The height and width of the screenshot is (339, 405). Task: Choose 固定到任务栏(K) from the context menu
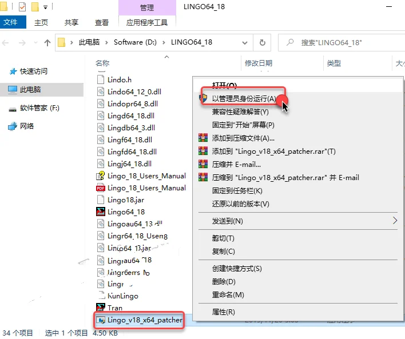[x=237, y=191]
